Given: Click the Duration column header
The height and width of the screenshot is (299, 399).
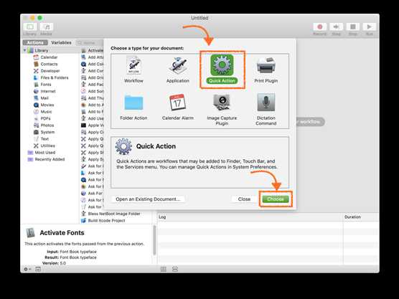Looking at the screenshot, I should tap(361, 217).
